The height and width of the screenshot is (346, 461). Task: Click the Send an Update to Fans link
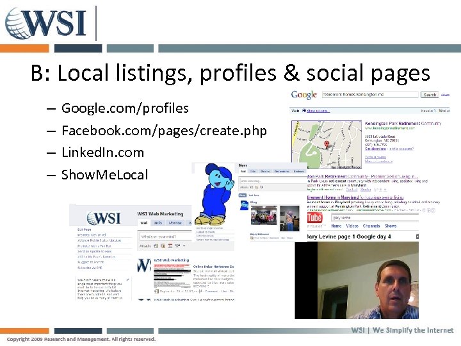coord(94,251)
